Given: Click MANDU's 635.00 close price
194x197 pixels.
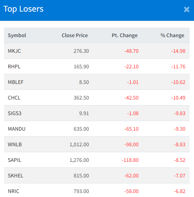Looking at the screenshot, I should 81,129.
